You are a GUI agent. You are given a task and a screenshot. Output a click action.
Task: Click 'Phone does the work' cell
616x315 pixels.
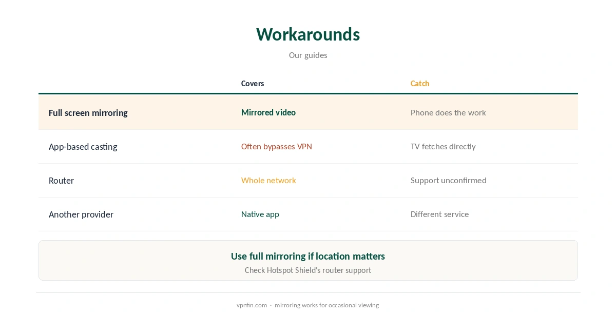[448, 113]
